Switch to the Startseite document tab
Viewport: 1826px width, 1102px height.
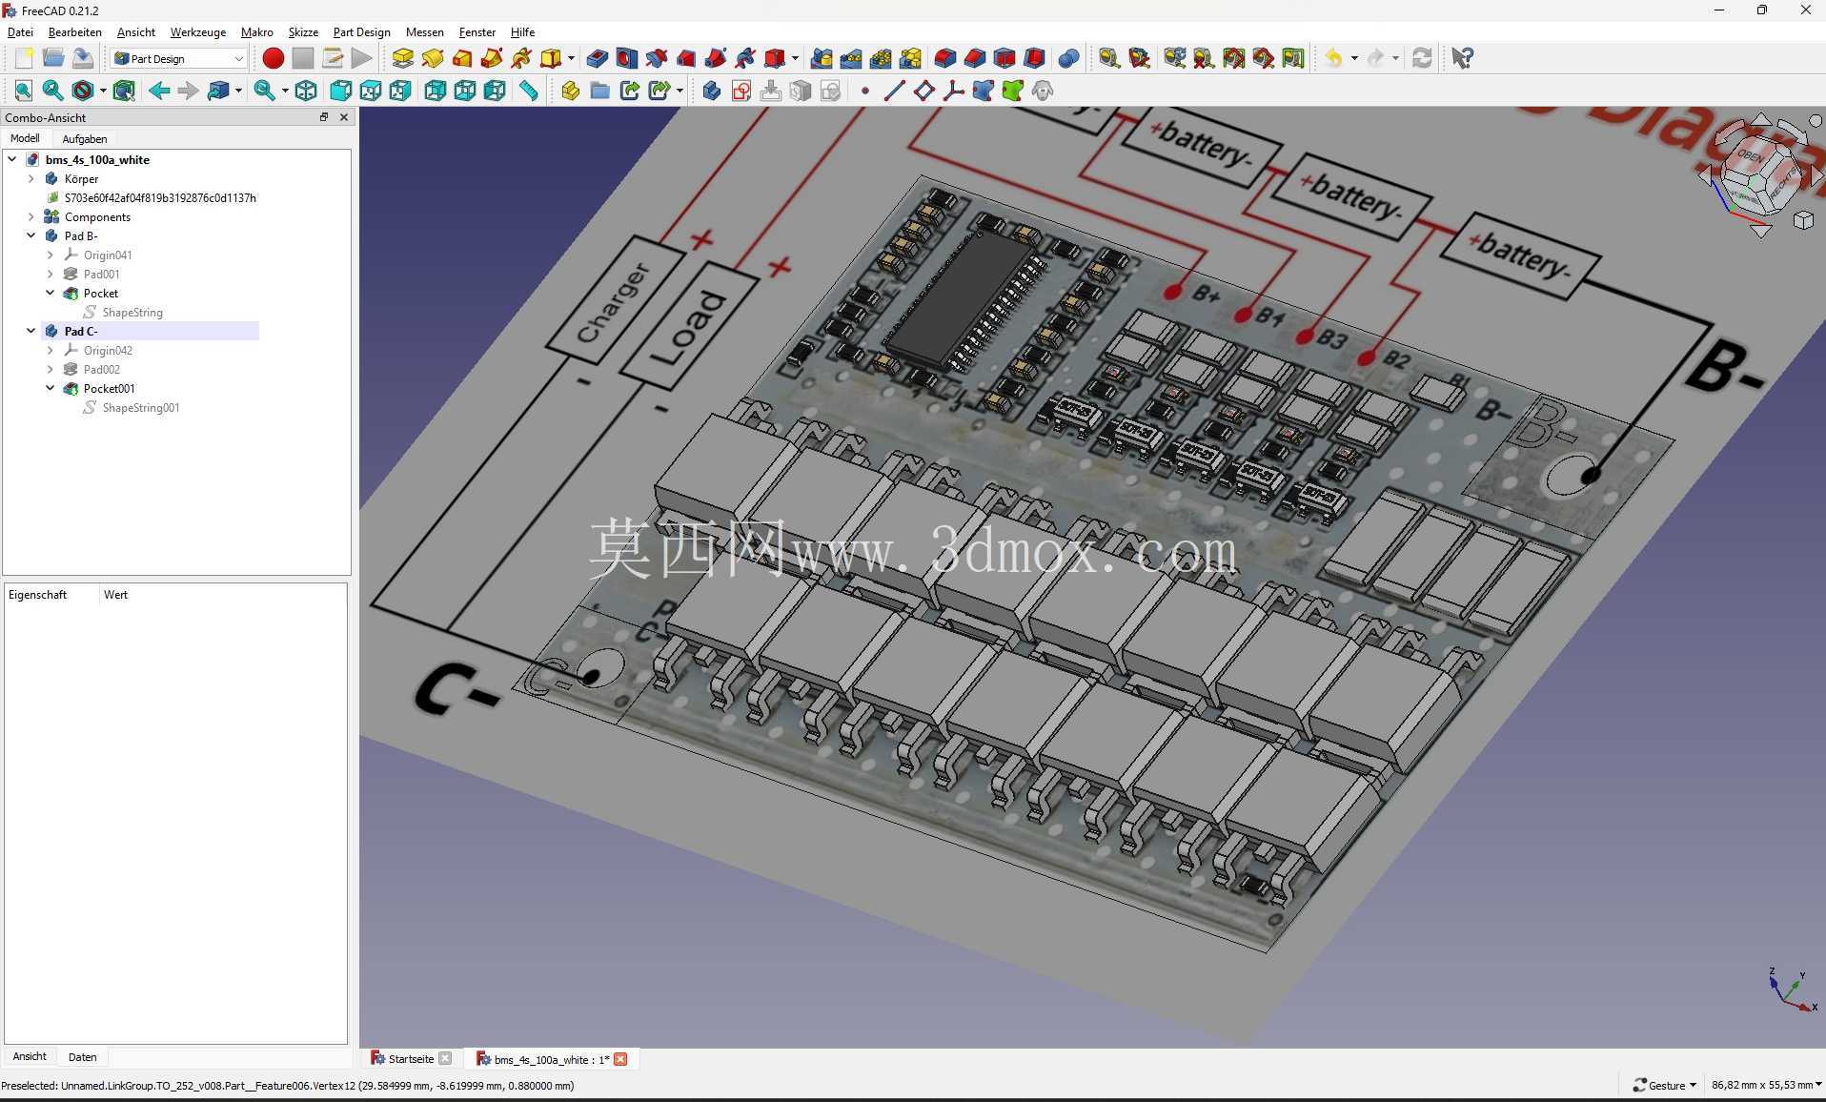click(411, 1059)
